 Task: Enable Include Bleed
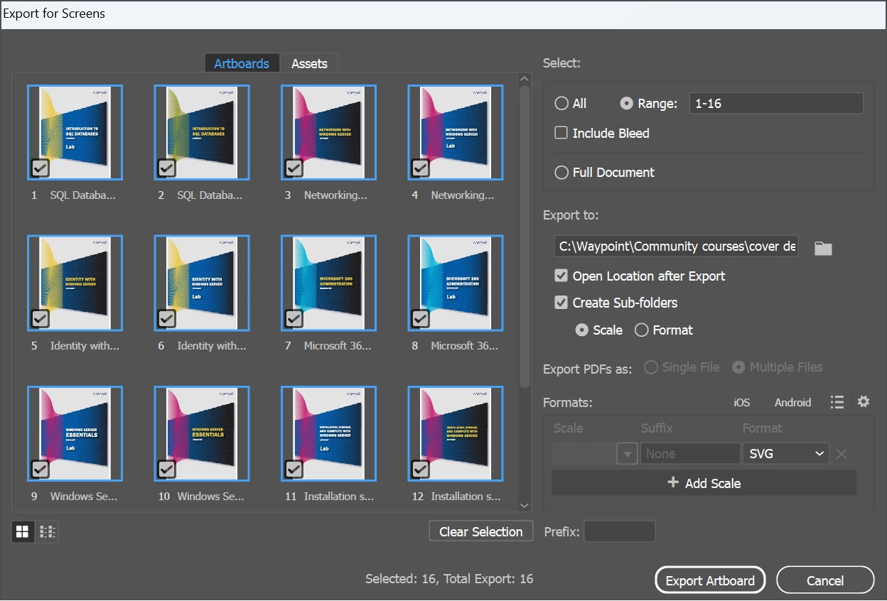pos(561,133)
